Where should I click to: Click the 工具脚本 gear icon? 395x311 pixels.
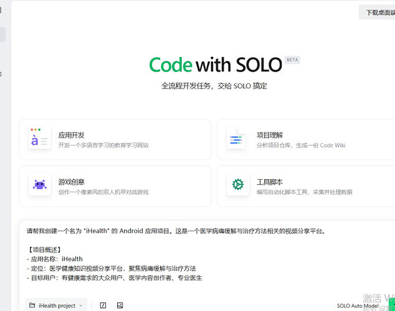238,185
